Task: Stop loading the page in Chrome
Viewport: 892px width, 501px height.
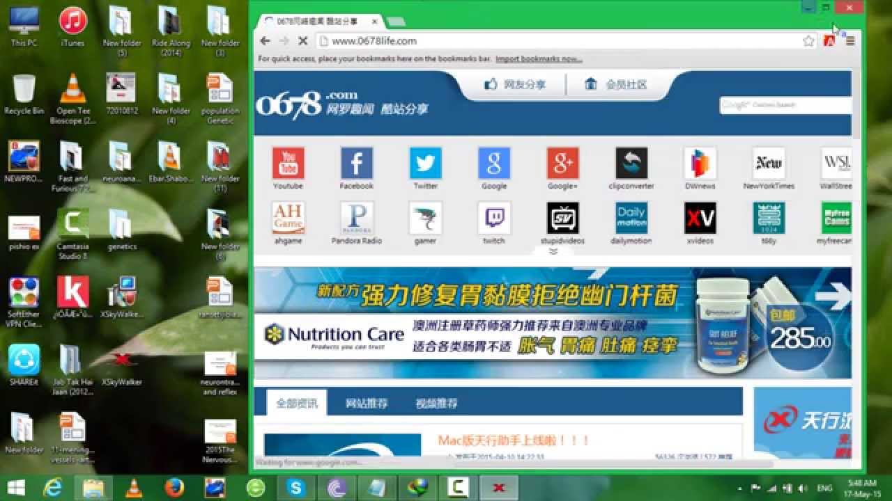Action: pos(302,41)
